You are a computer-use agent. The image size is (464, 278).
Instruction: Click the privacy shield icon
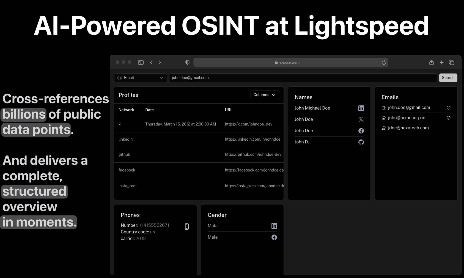(x=187, y=62)
